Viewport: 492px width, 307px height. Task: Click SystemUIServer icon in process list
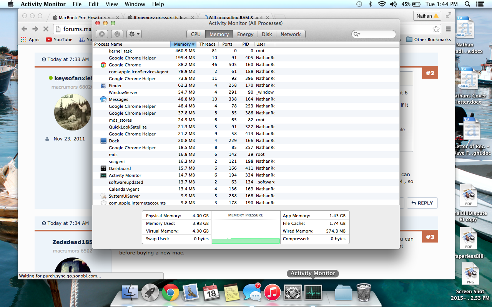[103, 196]
